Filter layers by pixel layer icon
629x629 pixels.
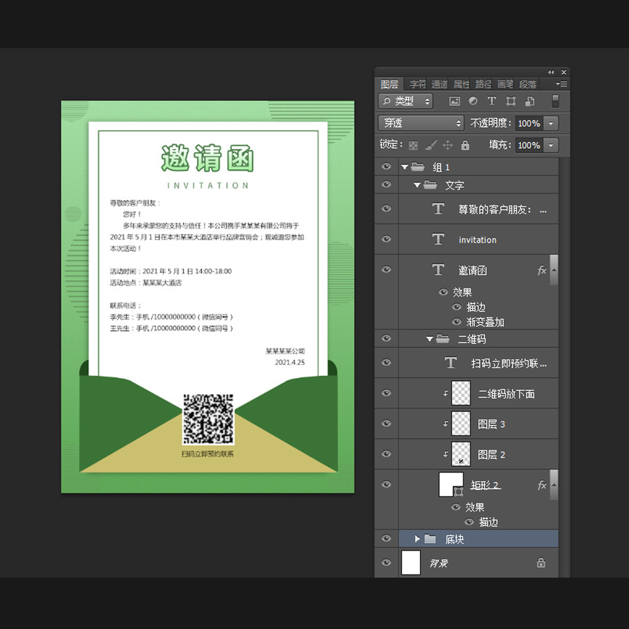point(454,101)
